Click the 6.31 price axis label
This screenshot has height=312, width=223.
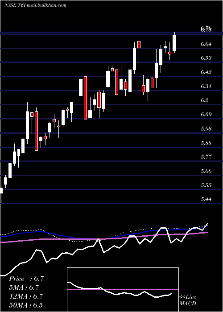206,86
